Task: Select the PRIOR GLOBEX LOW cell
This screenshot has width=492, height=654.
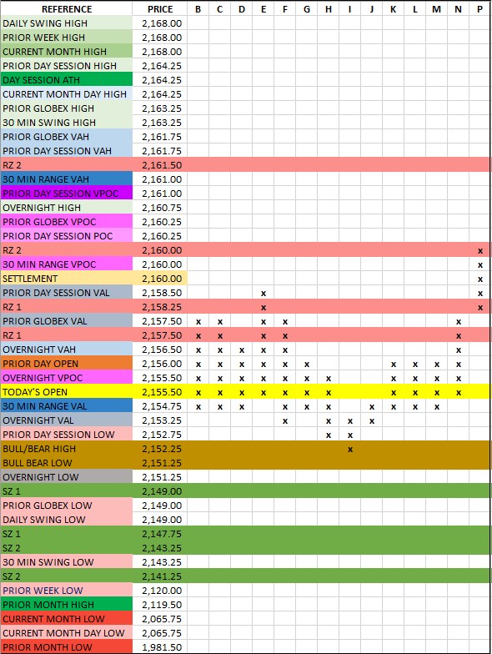Action: (x=67, y=506)
